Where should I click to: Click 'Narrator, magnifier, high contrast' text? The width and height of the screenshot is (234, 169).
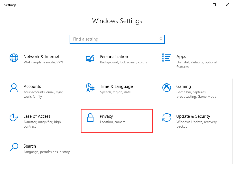(42, 124)
